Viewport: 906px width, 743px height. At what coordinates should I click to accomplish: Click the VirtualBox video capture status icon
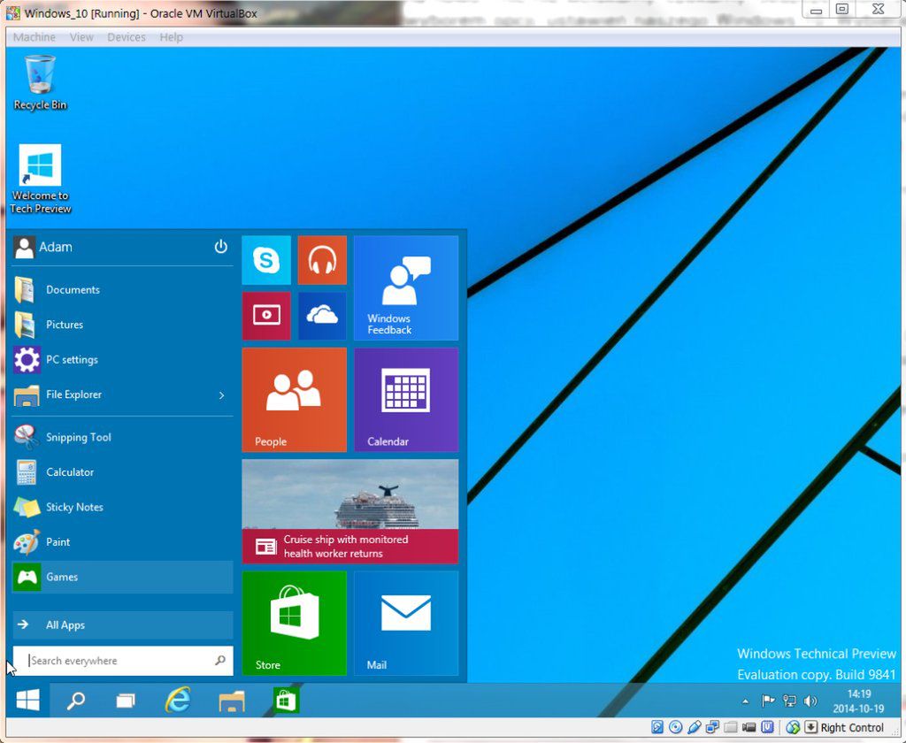[749, 727]
